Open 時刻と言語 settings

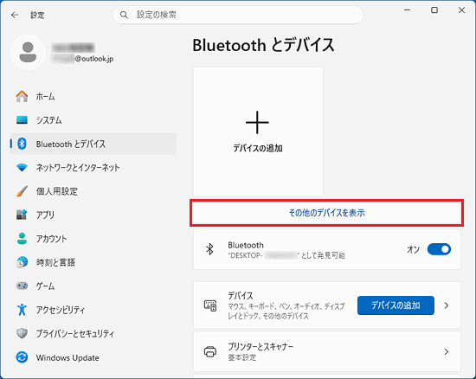pyautogui.click(x=93, y=262)
